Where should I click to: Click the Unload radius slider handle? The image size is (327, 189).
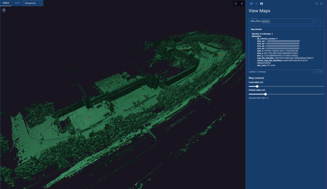(265, 94)
